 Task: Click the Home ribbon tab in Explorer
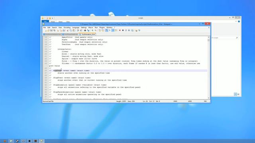tap(53, 21)
